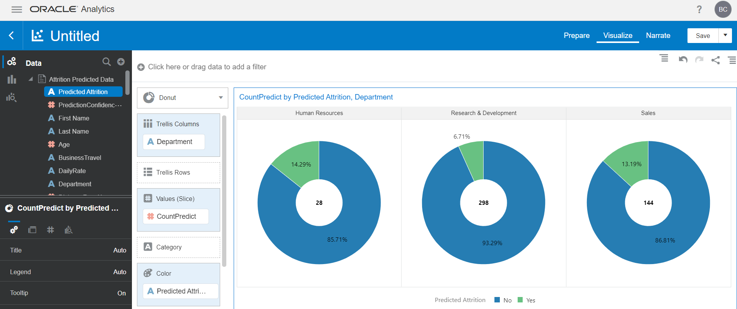The image size is (737, 309).
Task: Click the project chart icon beside Untitled
Action: [37, 36]
